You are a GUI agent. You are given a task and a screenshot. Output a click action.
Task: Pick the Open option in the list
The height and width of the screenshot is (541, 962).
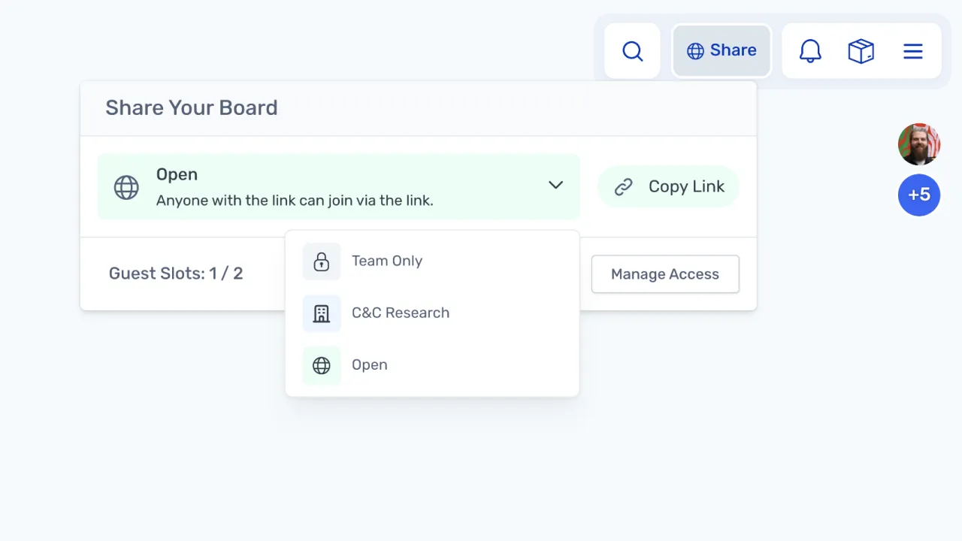click(370, 365)
